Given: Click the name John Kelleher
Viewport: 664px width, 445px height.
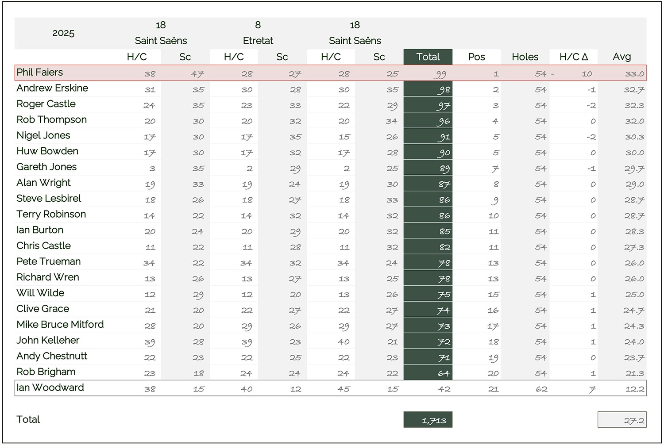Looking at the screenshot, I should click(48, 340).
